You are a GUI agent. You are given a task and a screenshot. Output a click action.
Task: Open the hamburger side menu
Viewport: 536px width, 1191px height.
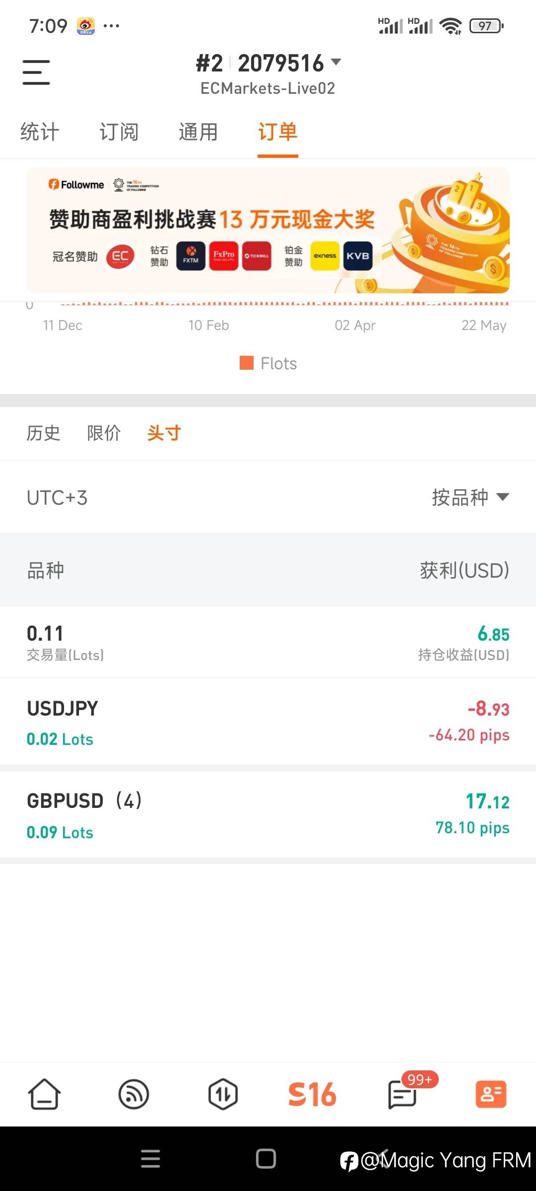(x=36, y=72)
